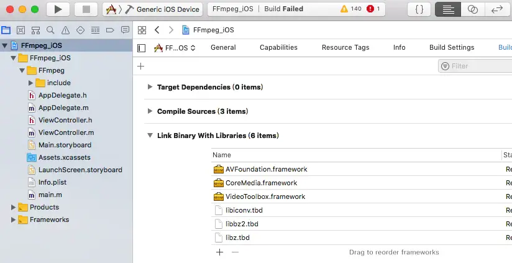Open the Capabilities tab
Screen dimensions: 512x263
(x=278, y=48)
